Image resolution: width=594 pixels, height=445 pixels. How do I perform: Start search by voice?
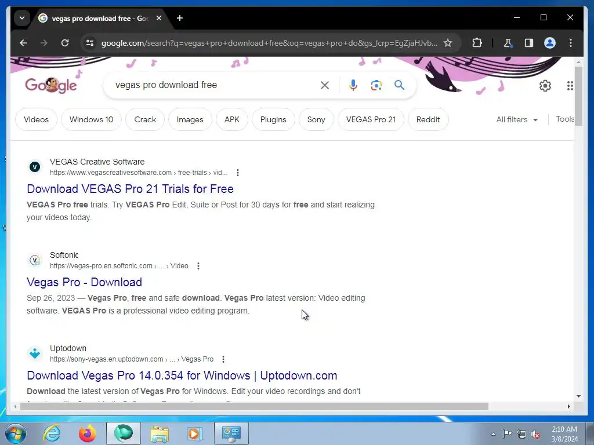(x=353, y=85)
